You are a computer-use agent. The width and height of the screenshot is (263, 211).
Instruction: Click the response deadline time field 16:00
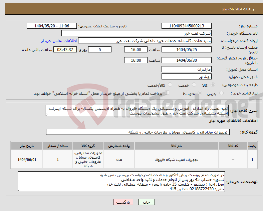click(x=136, y=49)
